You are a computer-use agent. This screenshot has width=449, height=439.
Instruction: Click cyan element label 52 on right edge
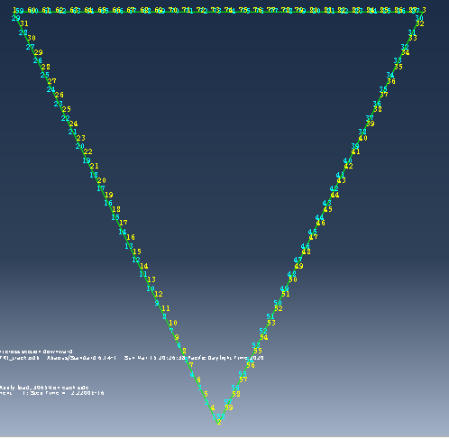click(x=263, y=331)
